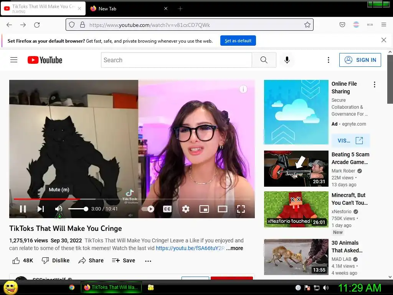Pause the video with the pause button
This screenshot has height=295, width=393.
pyautogui.click(x=23, y=209)
